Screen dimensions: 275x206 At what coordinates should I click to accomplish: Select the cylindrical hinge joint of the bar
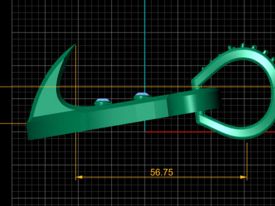(x=194, y=102)
